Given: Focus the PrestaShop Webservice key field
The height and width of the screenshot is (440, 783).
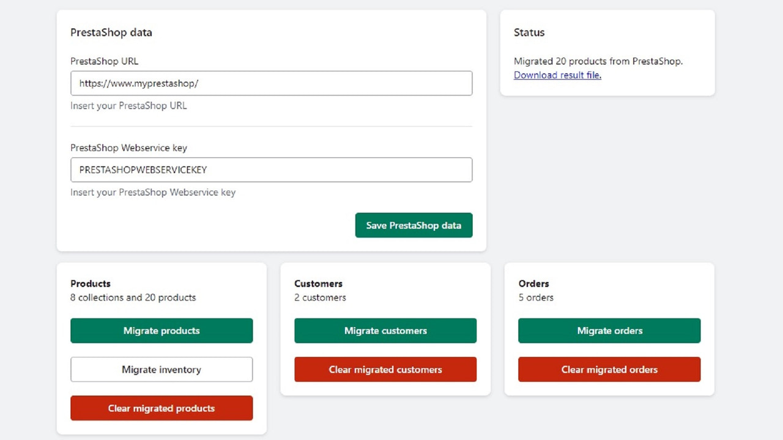Looking at the screenshot, I should (271, 170).
